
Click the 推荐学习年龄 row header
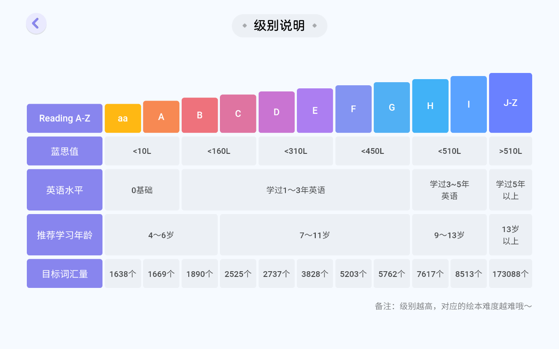click(x=65, y=235)
